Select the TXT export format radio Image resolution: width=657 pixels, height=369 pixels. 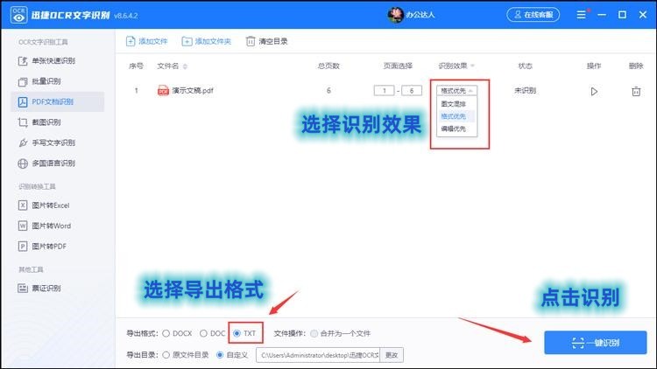tap(237, 333)
